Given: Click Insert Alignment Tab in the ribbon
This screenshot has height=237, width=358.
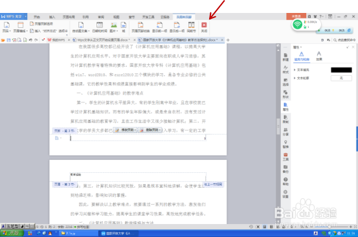Looking at the screenshot, I should coord(49,31).
